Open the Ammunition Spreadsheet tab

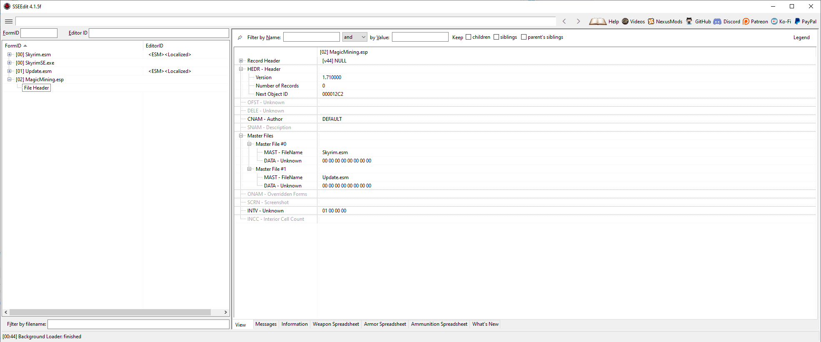coord(439,324)
